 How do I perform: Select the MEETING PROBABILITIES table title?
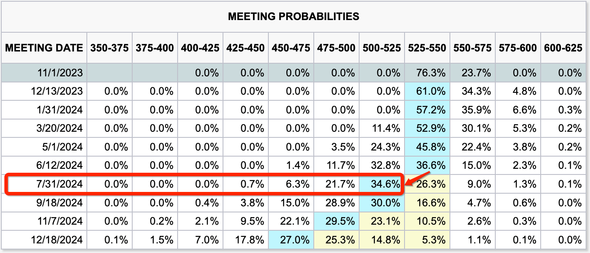293,17
